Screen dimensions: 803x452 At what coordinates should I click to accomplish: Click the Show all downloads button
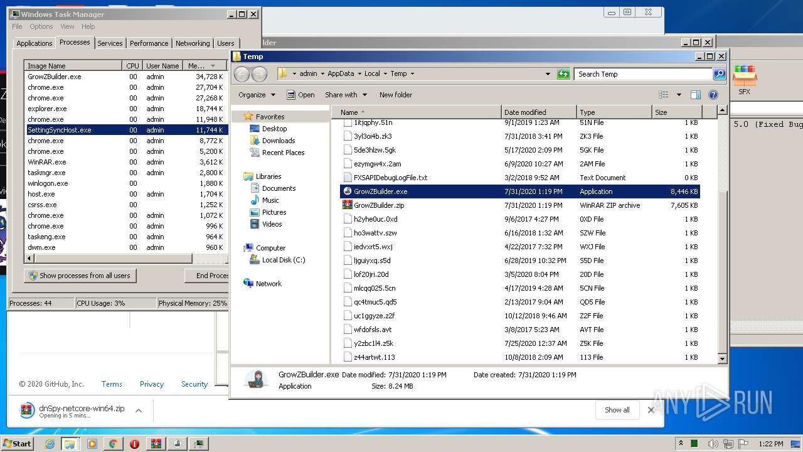617,410
